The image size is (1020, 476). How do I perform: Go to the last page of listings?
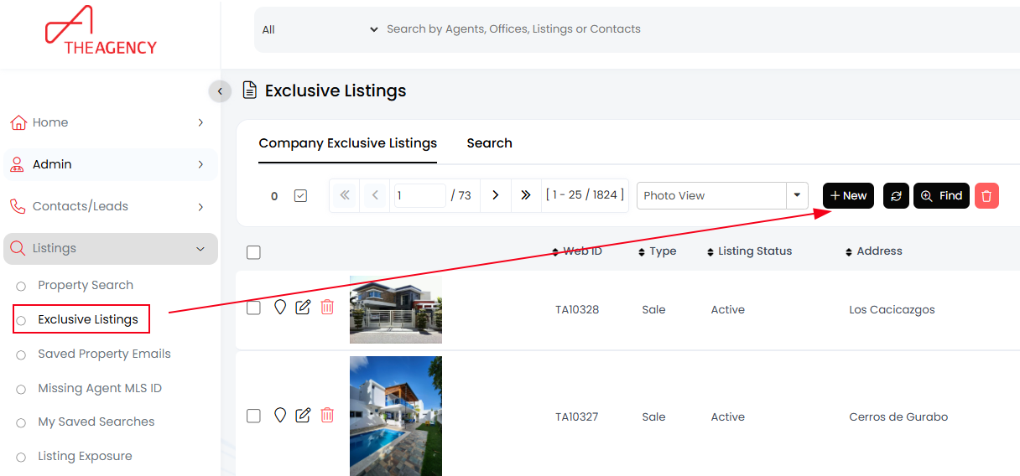pos(526,195)
